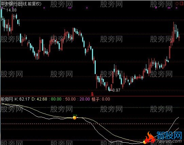The image size is (184, 145).
Task: Click the low price label 8.97
Action: 116,90
